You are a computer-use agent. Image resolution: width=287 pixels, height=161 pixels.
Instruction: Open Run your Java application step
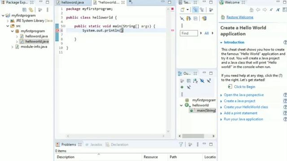243,119
